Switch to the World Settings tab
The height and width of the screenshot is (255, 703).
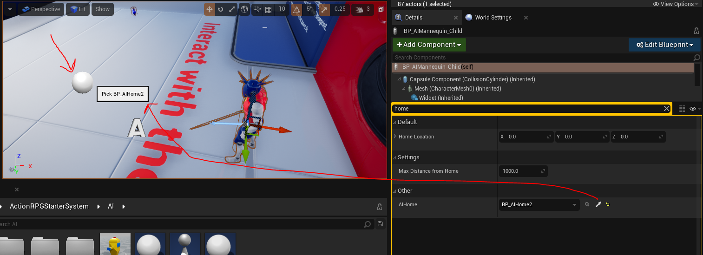tap(493, 18)
